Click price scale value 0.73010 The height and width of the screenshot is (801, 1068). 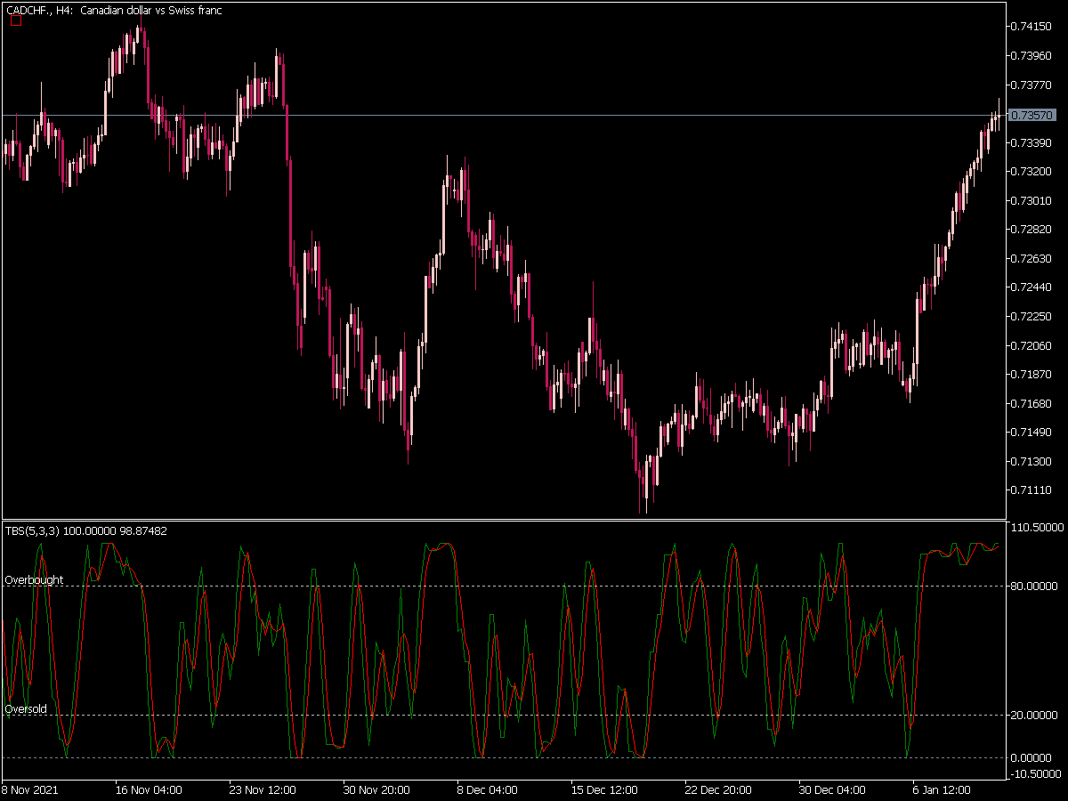click(1033, 200)
